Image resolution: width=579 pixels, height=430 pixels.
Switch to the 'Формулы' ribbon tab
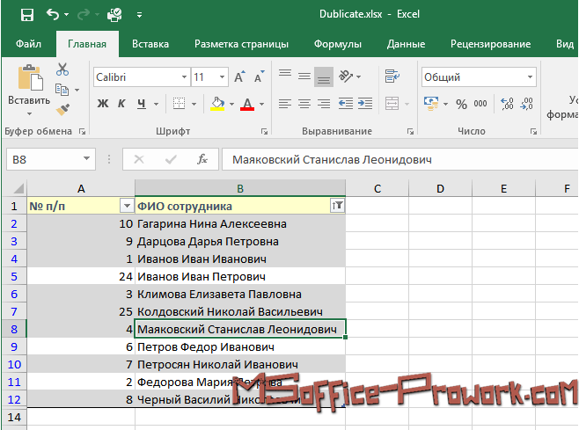point(338,44)
